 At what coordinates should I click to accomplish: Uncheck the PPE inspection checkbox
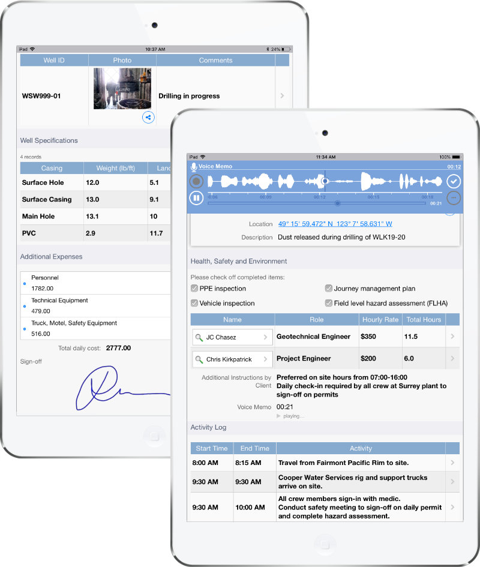pyautogui.click(x=194, y=288)
